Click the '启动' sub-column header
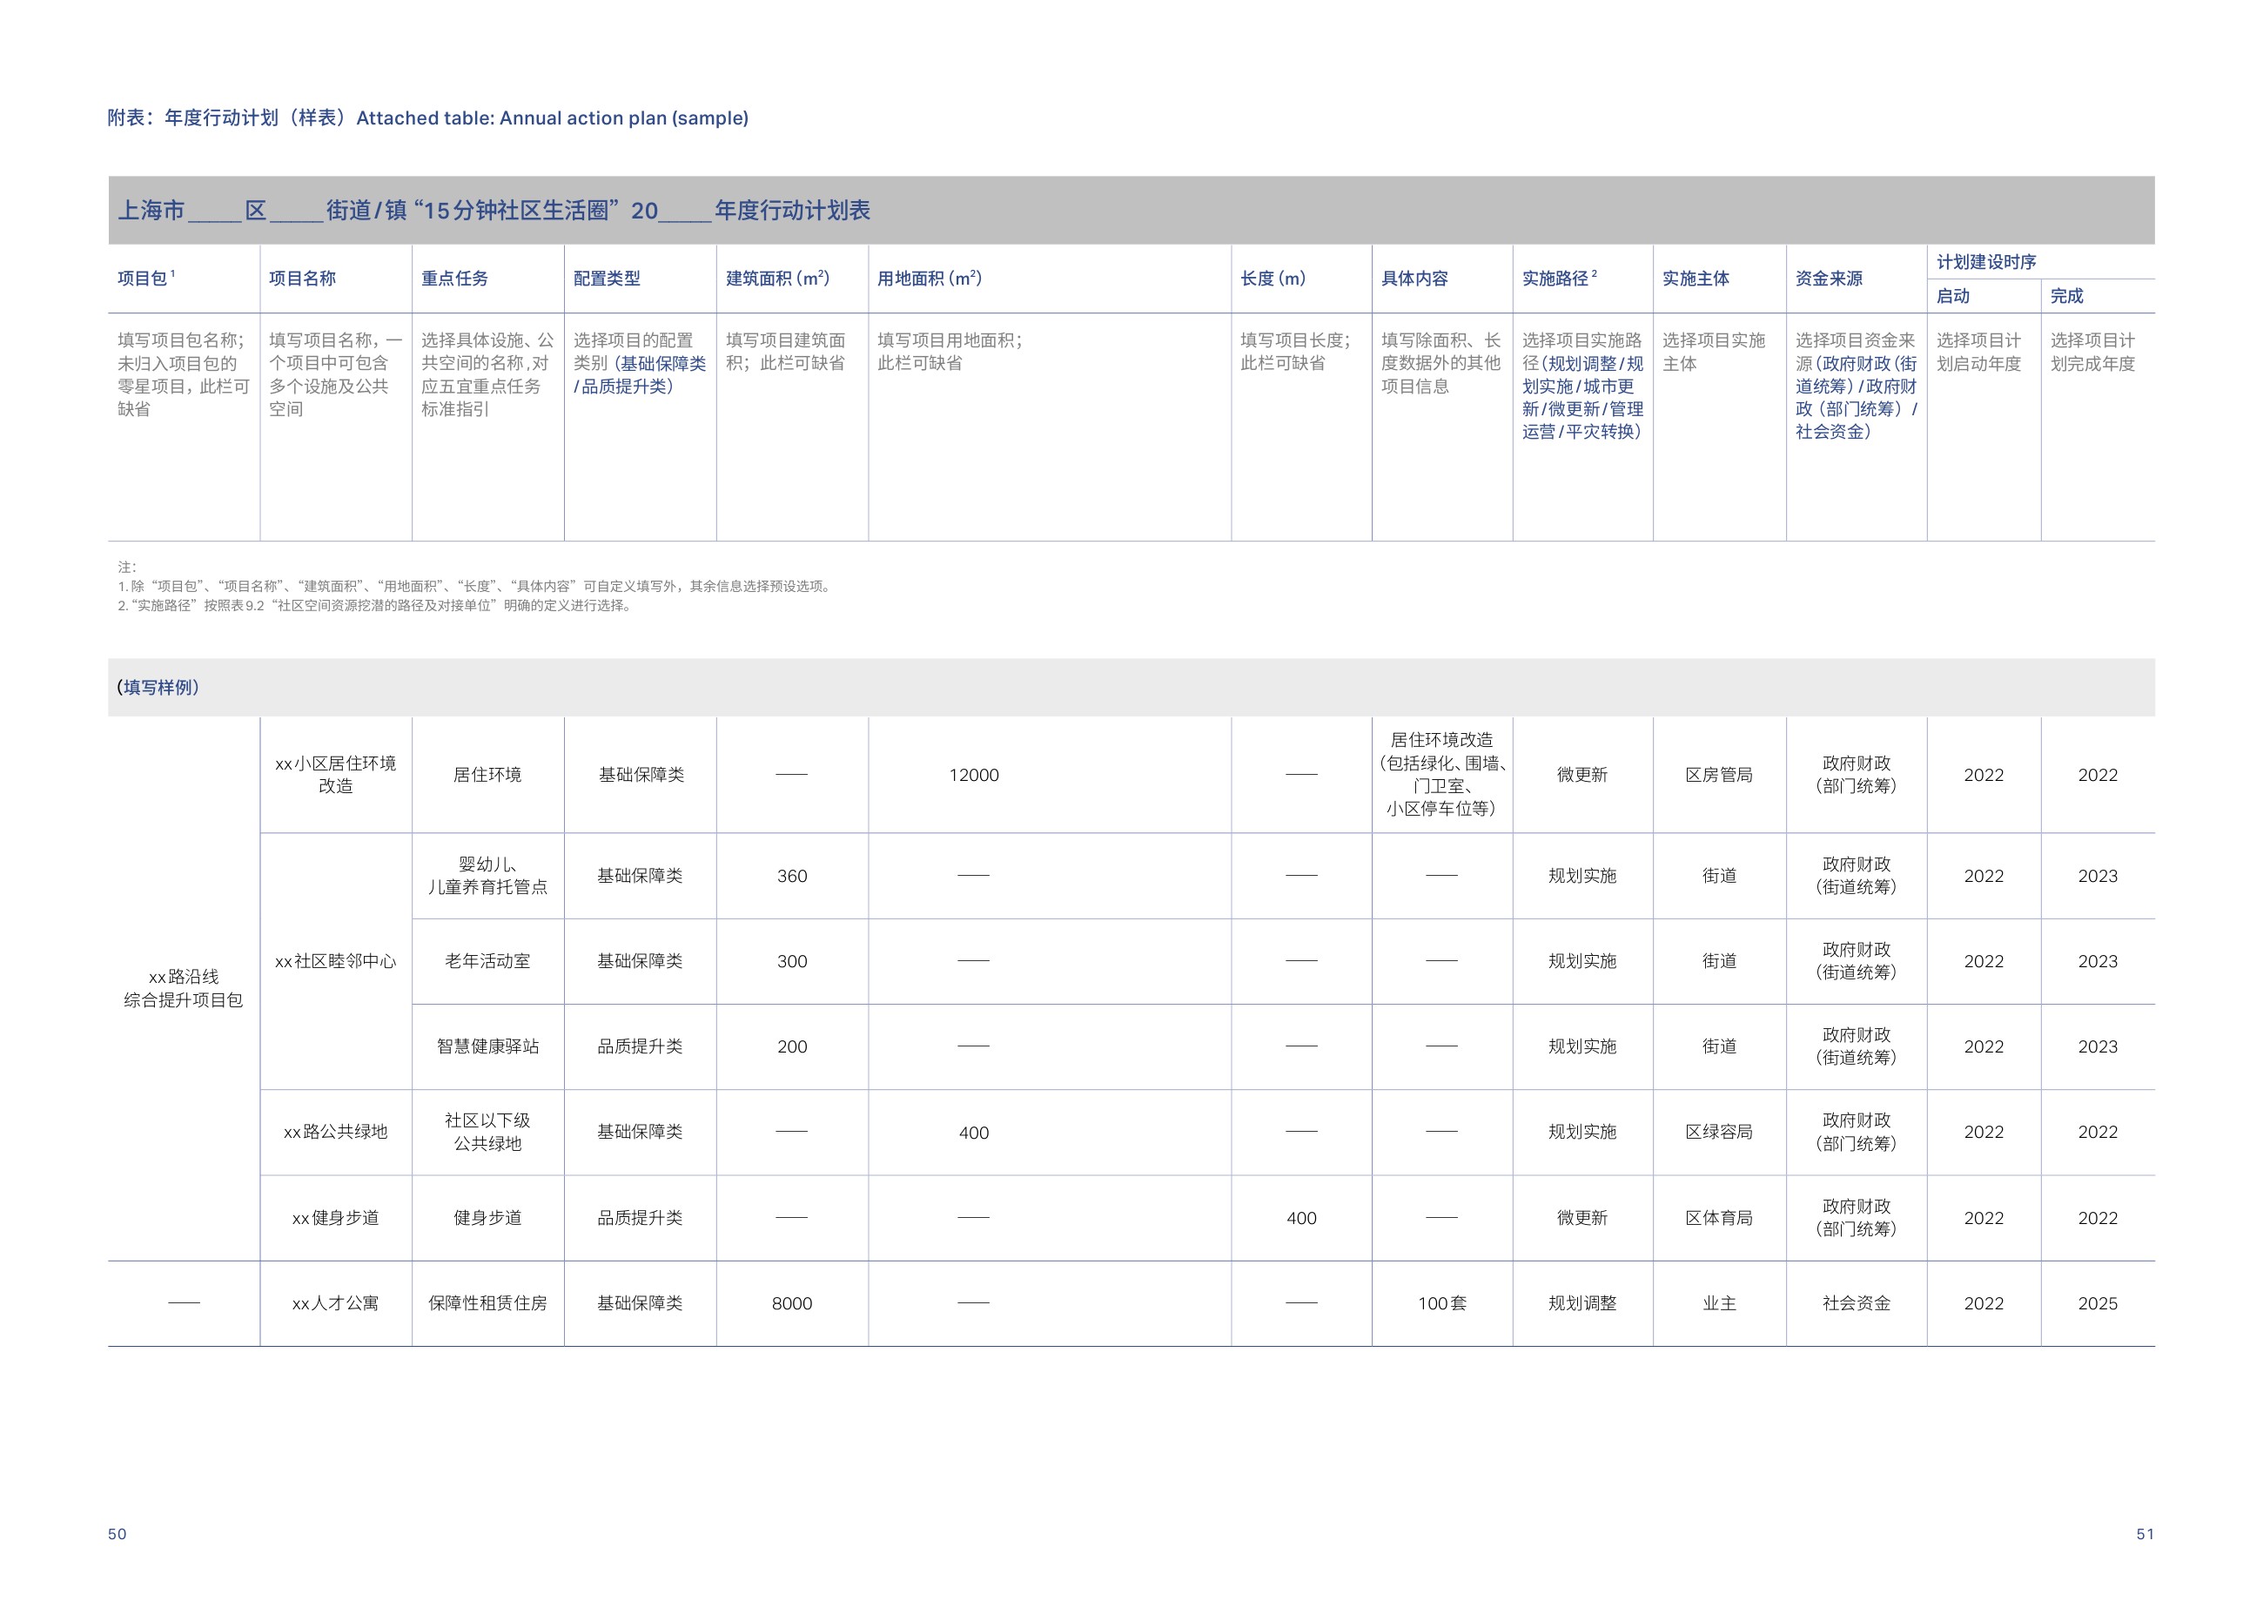 (x=1952, y=296)
